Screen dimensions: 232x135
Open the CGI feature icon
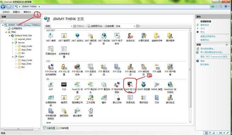coord(64,86)
